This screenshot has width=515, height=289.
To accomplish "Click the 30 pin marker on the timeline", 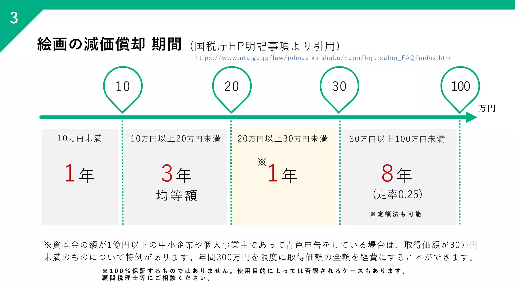I will pyautogui.click(x=339, y=90).
